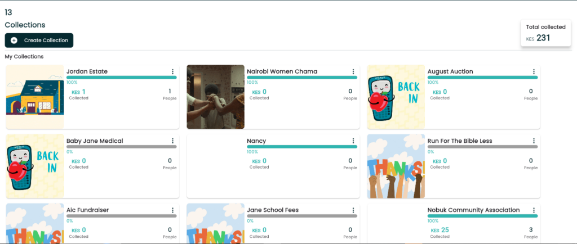The width and height of the screenshot is (577, 244).
Task: Open the Baby Jane Medical three-dot menu
Action: click(172, 141)
